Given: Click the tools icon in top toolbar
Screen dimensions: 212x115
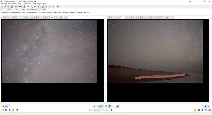Looking at the screenshot, I should (x=24, y=7).
